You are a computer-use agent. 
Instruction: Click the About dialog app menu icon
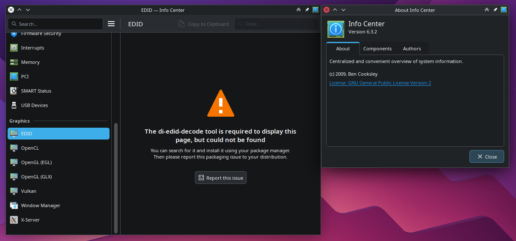(x=504, y=10)
